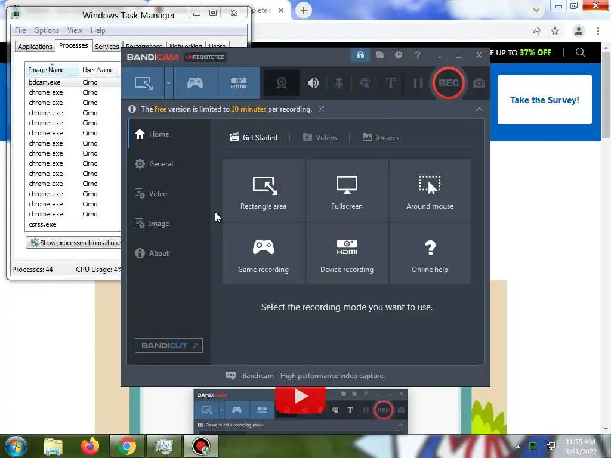The image size is (611, 458).
Task: Open the scheduled recording clock icon
Action: point(398,55)
